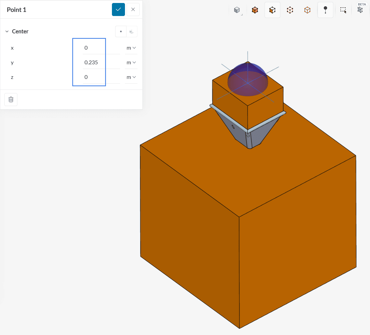Cancel Point 1 using the X button
The width and height of the screenshot is (370, 335).
click(x=133, y=9)
